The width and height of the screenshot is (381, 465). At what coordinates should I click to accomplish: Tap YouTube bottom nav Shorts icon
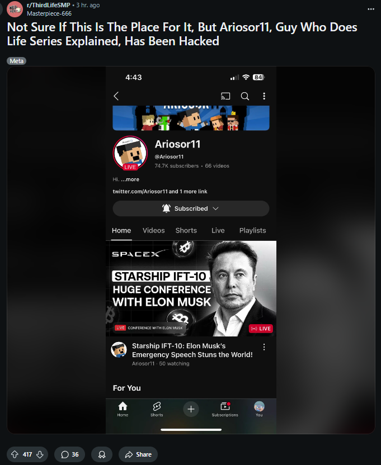click(157, 409)
